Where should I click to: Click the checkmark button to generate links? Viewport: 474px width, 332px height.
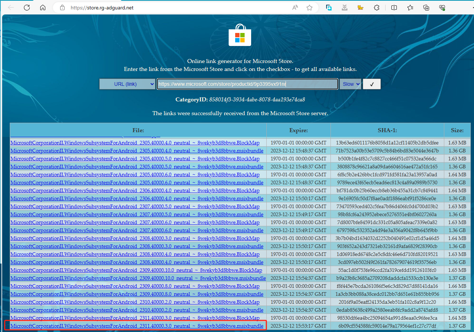372,84
